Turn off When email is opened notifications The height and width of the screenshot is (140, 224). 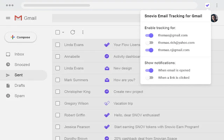pos(149,70)
